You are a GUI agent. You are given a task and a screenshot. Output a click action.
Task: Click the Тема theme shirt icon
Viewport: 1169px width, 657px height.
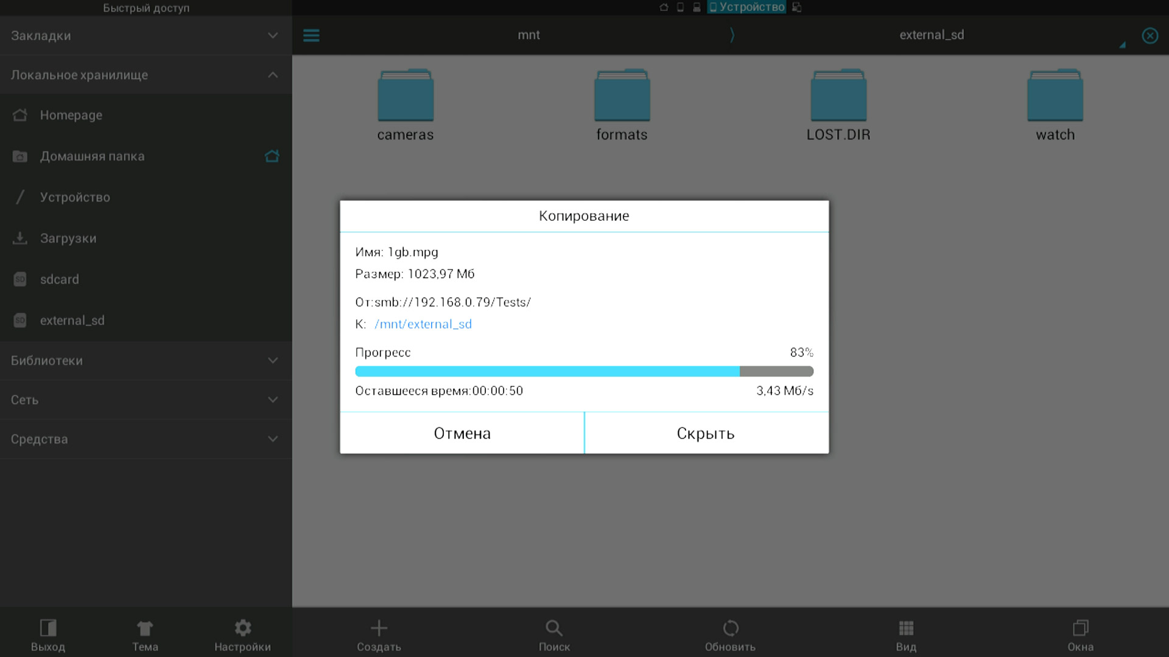coord(145,628)
